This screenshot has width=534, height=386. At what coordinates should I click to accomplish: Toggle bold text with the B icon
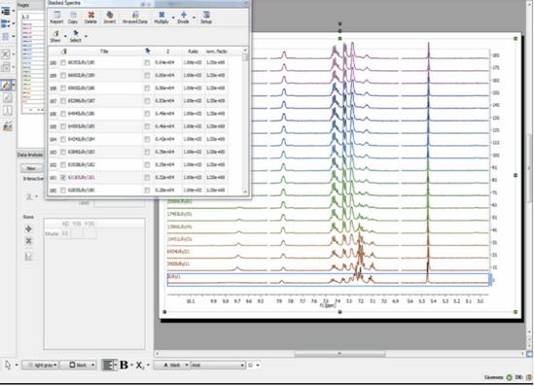[x=124, y=365]
